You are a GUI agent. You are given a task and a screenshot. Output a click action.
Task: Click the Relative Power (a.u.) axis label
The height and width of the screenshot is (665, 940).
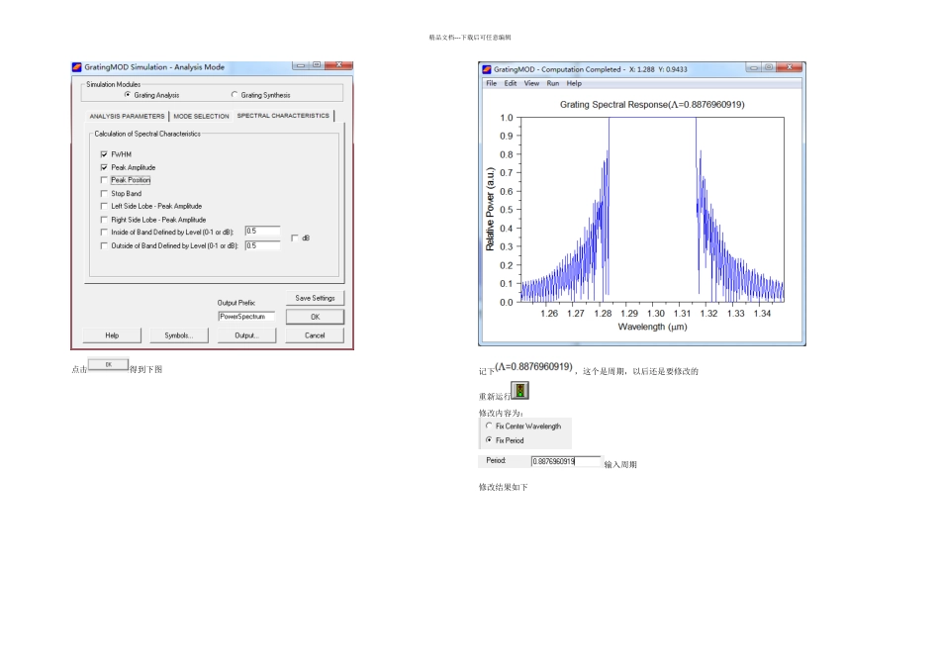point(490,209)
